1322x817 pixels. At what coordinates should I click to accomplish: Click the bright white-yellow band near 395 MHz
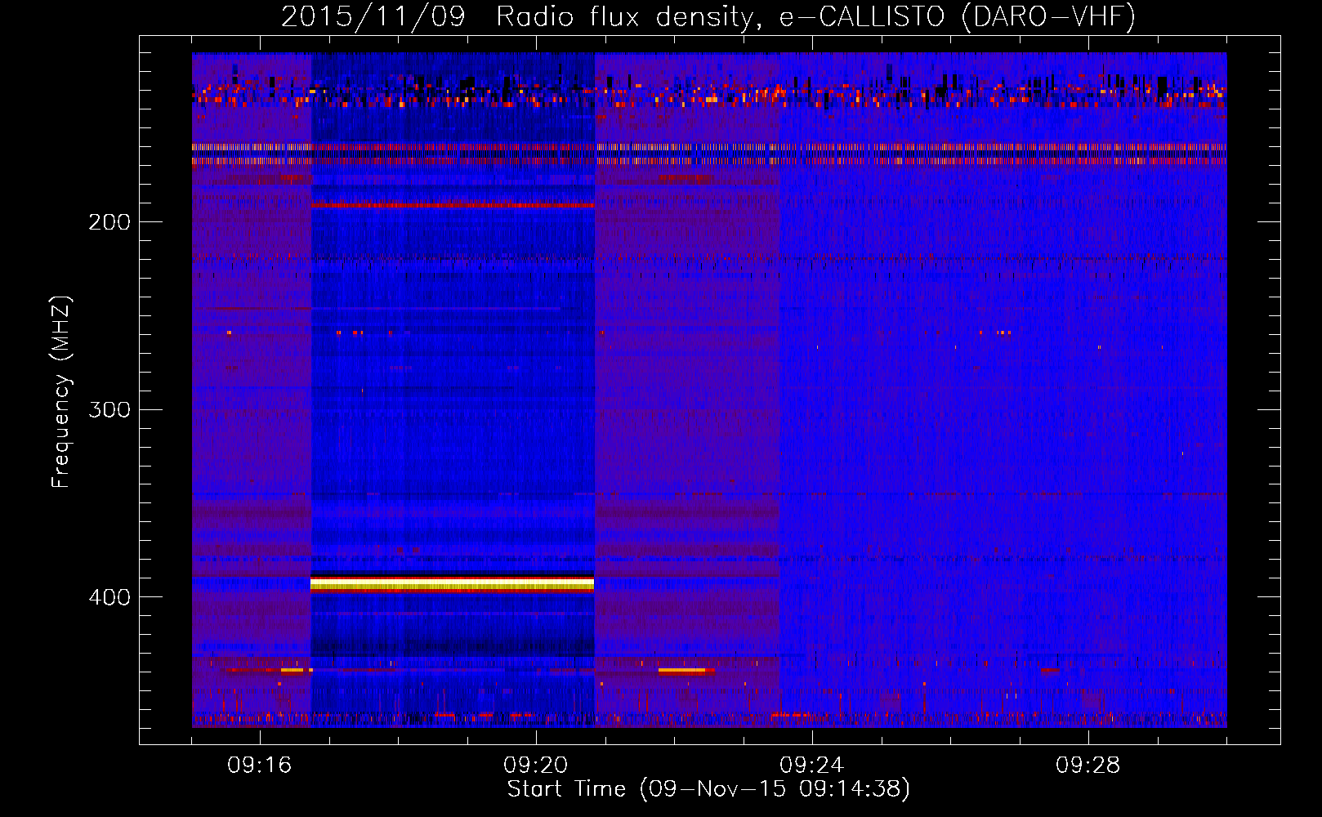click(452, 584)
